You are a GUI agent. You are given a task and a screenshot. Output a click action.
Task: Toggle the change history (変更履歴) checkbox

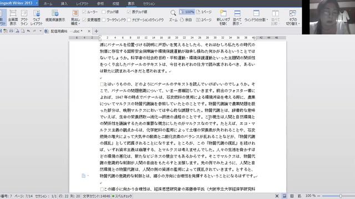coord(92,20)
